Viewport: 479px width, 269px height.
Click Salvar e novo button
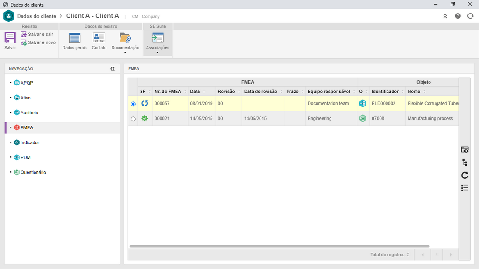click(38, 42)
